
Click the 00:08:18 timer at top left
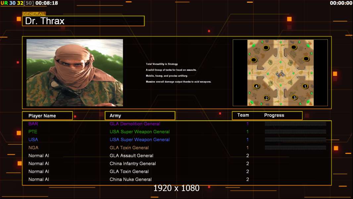[46, 3]
